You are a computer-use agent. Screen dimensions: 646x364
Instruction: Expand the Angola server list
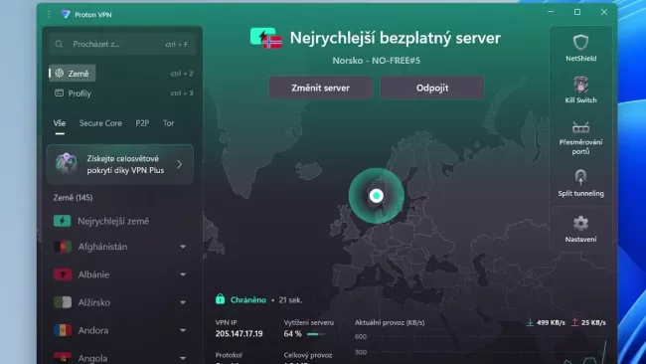183,358
